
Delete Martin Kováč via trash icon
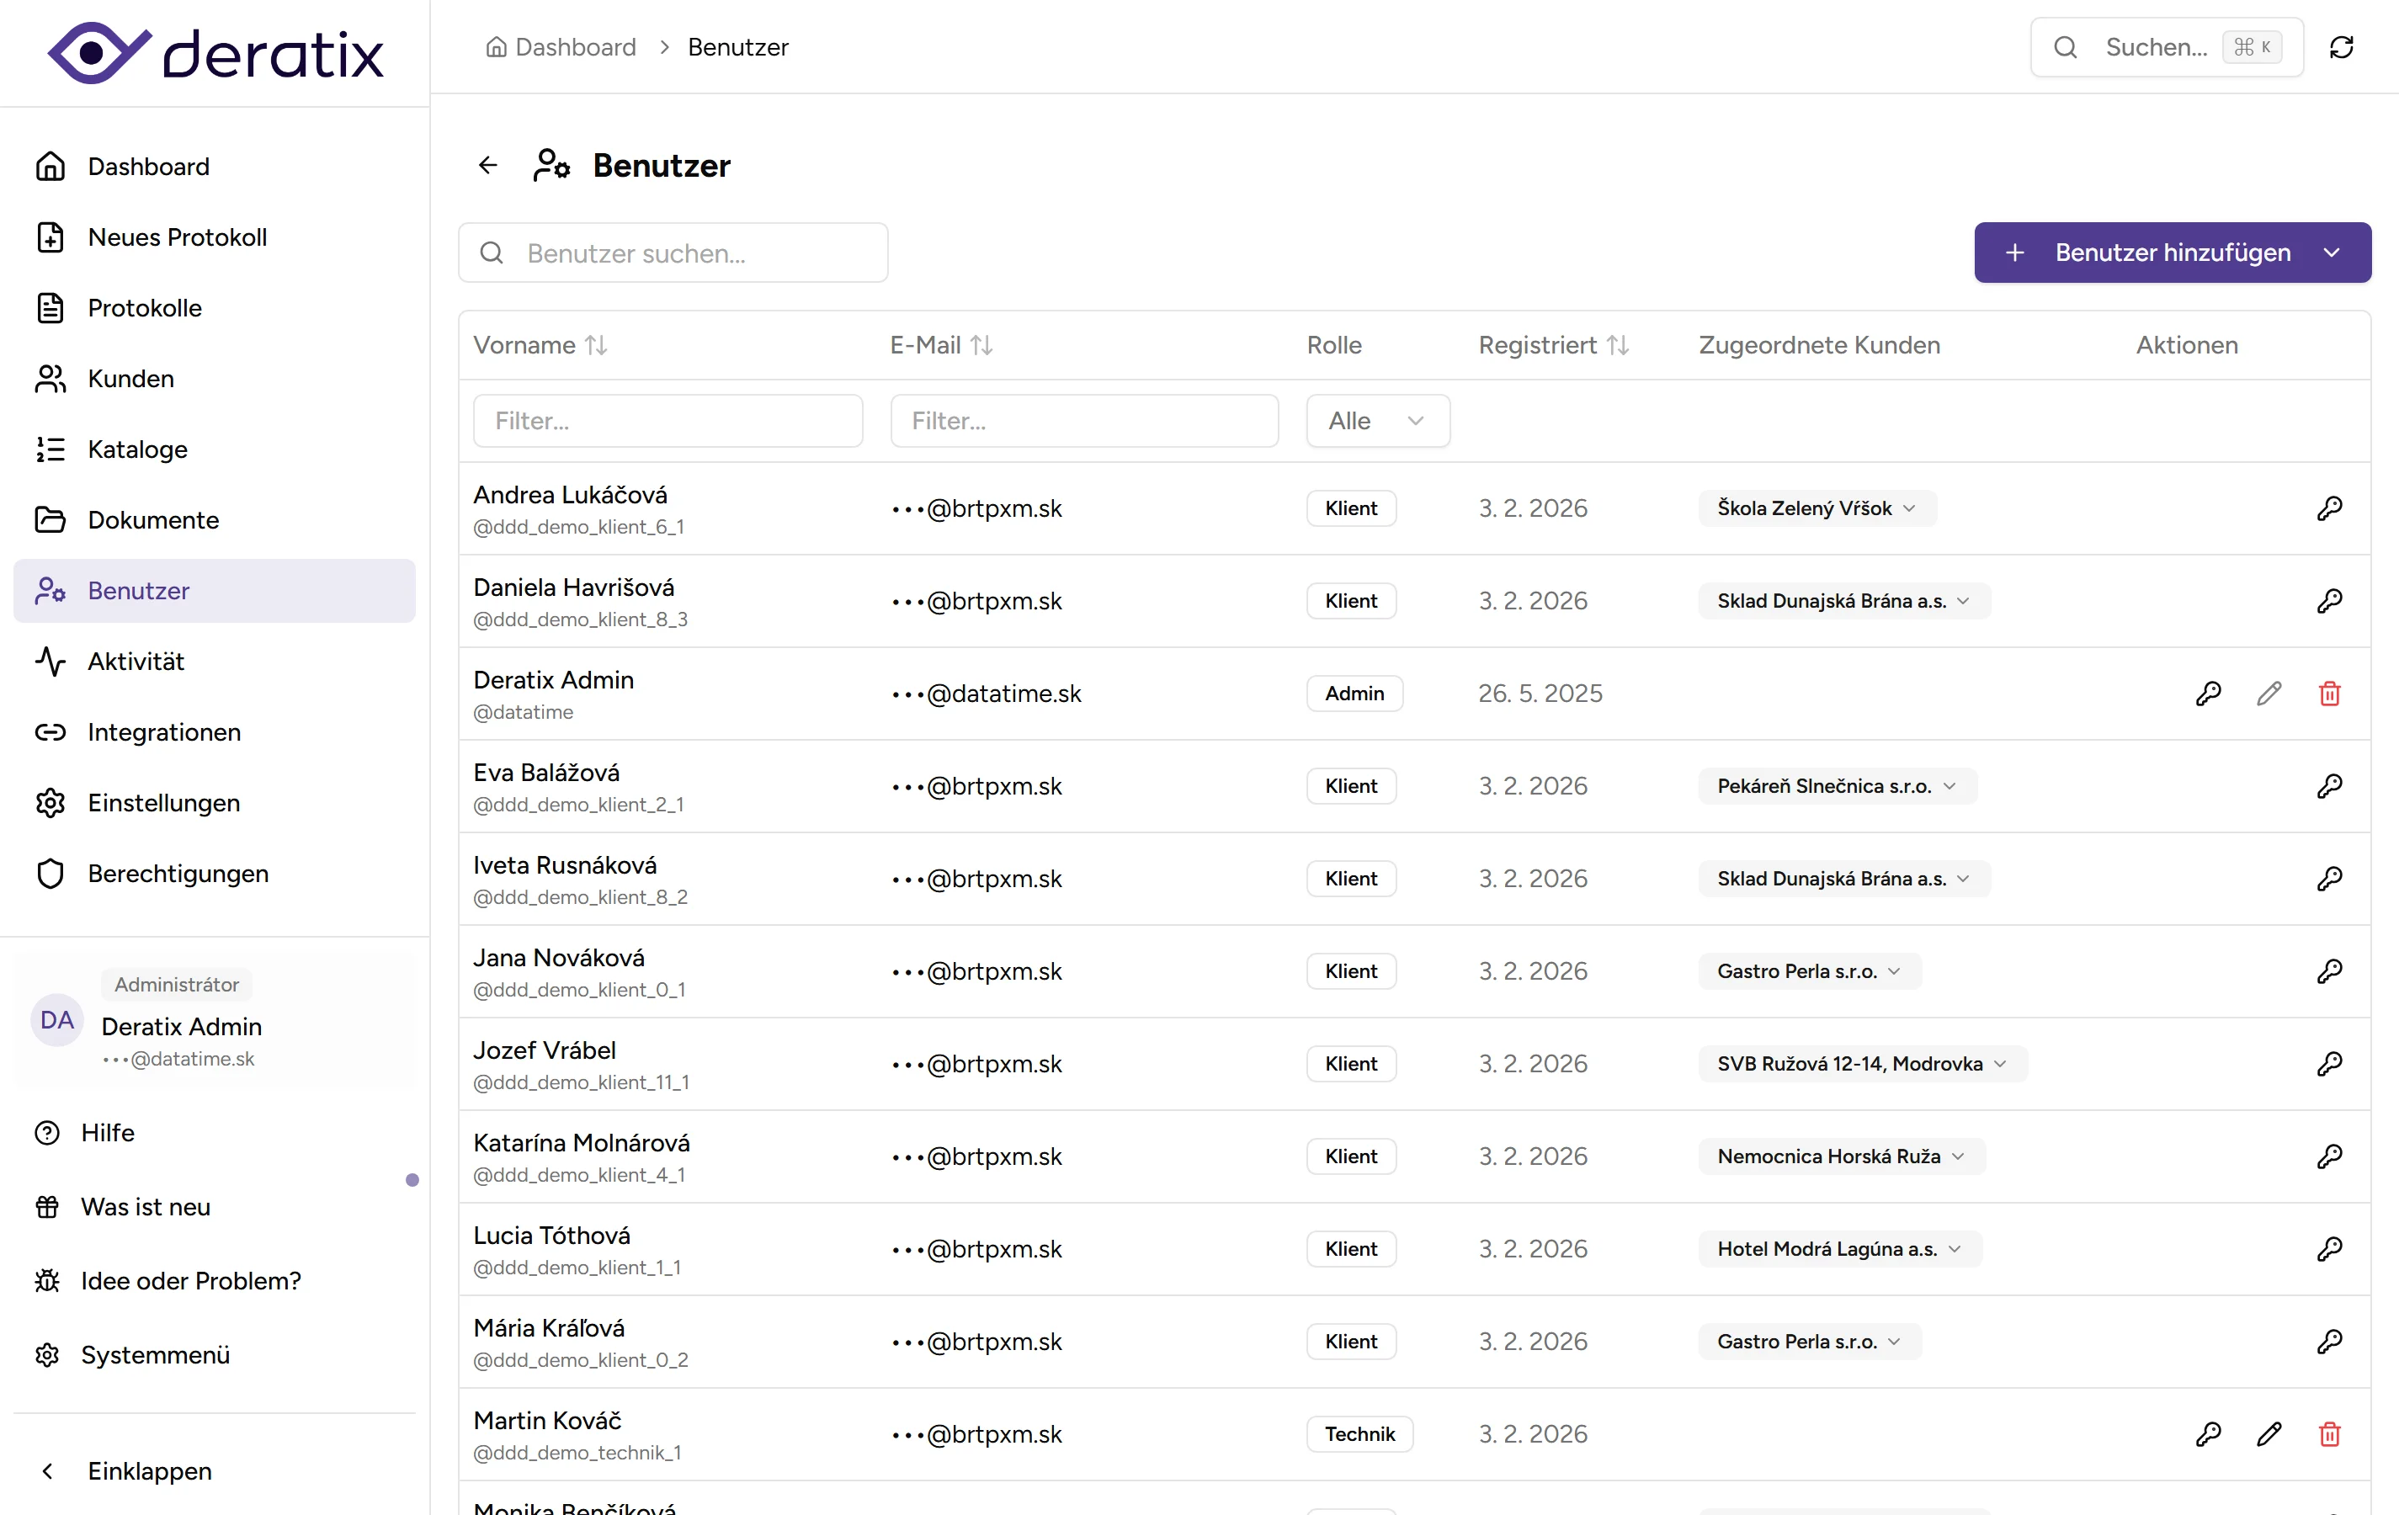pos(2329,1434)
